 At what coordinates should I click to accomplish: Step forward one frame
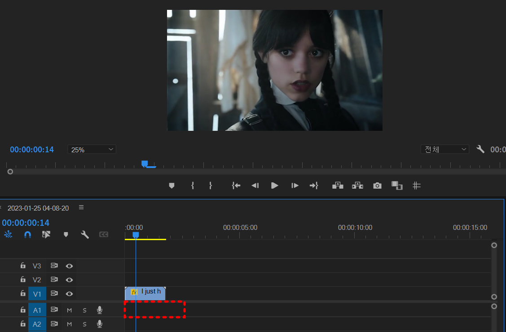[295, 185]
